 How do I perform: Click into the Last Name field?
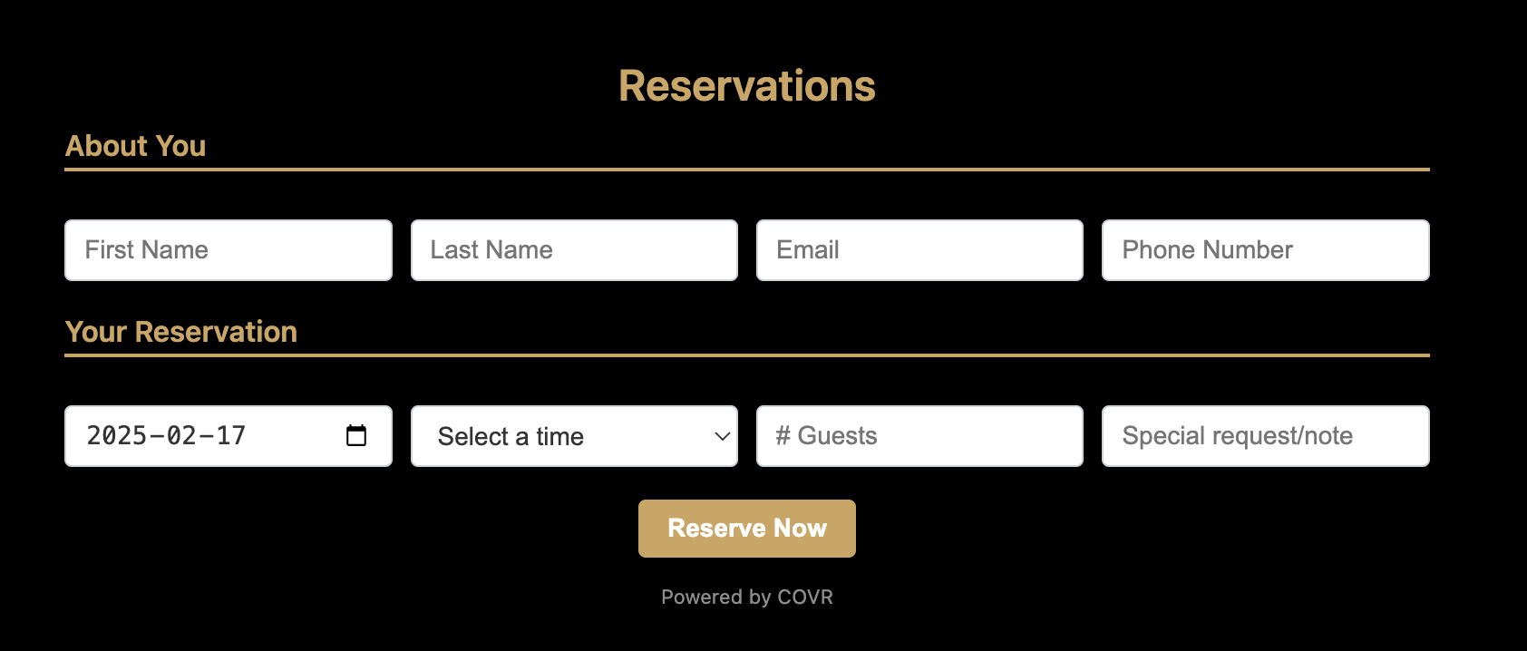click(574, 250)
